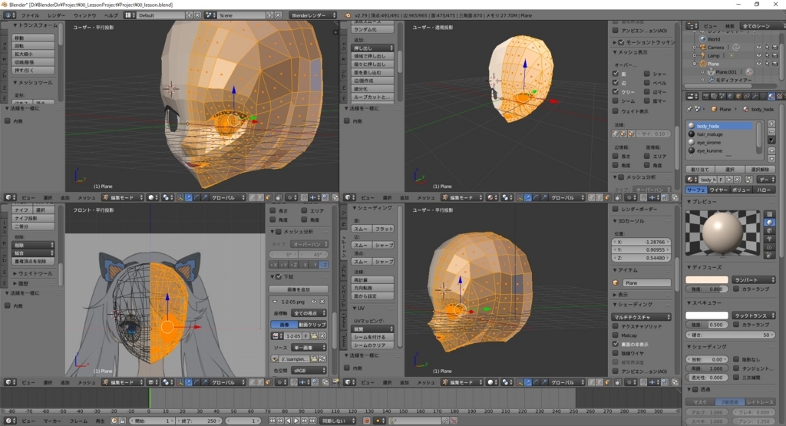Play the animation in reverse
This screenshot has height=426, width=786.
pyautogui.click(x=289, y=421)
